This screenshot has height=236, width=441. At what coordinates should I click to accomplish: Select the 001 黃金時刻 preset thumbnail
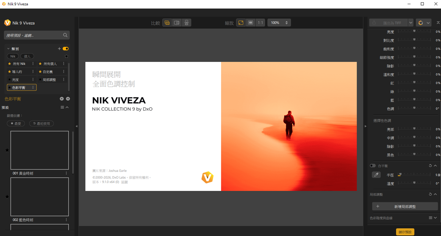click(x=40, y=150)
